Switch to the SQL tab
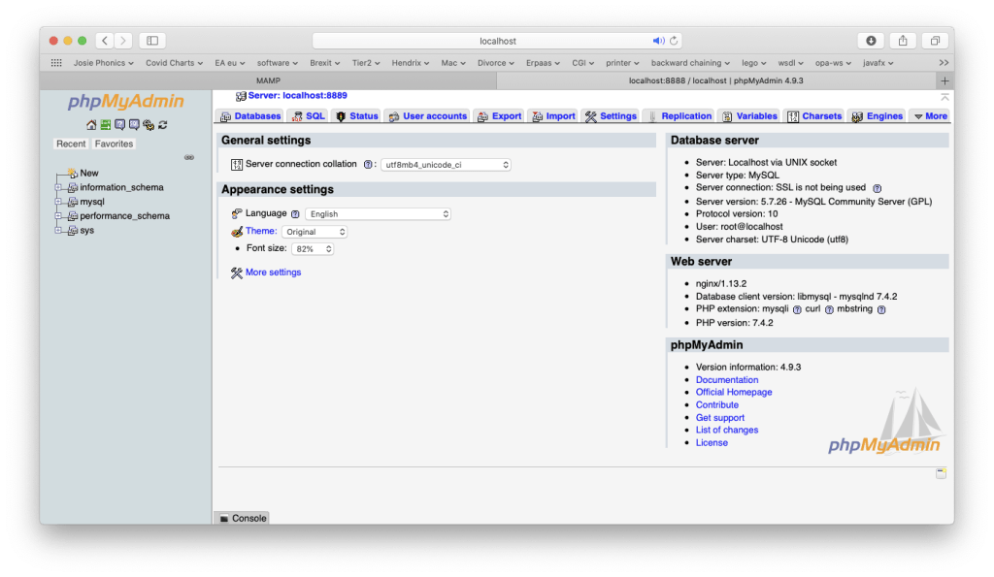 (309, 116)
